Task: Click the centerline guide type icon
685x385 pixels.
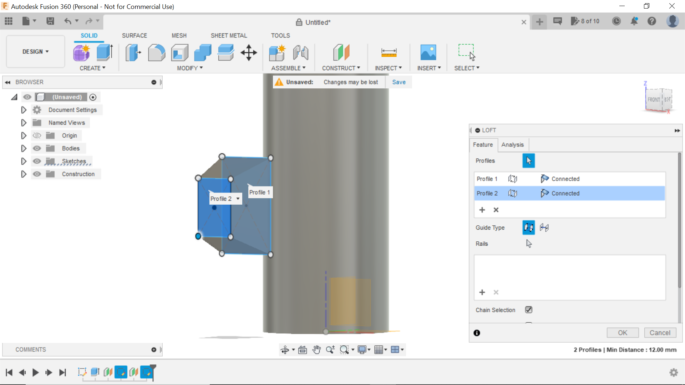Action: point(544,227)
